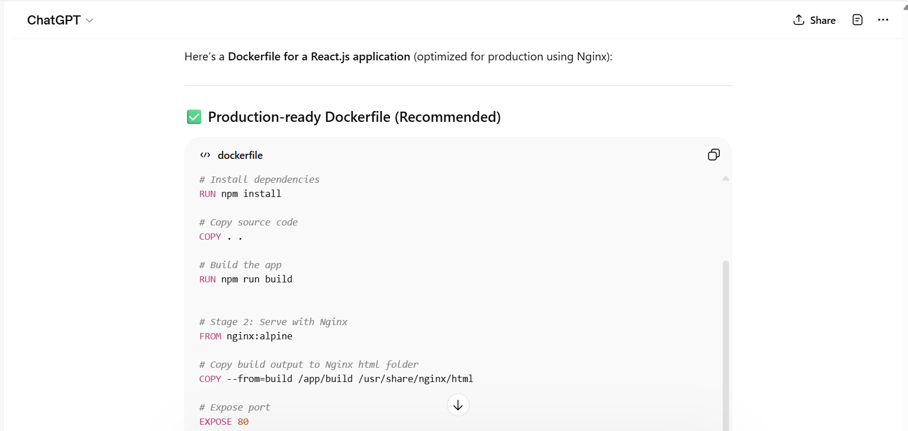Click the '# Stage 2: Serve with Nginx' comment

[x=273, y=322]
